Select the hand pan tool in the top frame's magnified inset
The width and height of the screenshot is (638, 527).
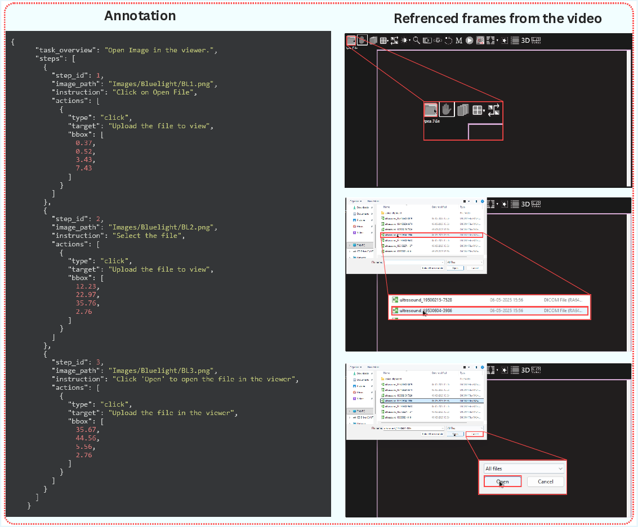coord(447,110)
